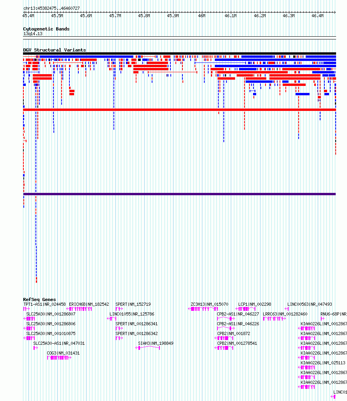Click the chr13:45382475..46460727 coordinate label
Image resolution: width=347 pixels, height=401 pixels.
(51, 8)
